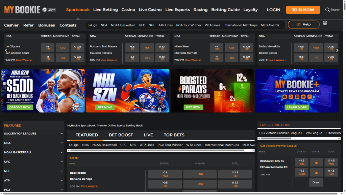This screenshot has width=346, height=195.
Task: Expand Soccer Top Leagues in sidebar
Action: click(33, 133)
